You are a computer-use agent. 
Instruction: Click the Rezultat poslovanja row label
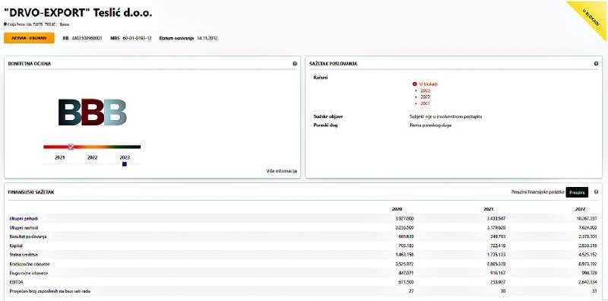(x=28, y=236)
